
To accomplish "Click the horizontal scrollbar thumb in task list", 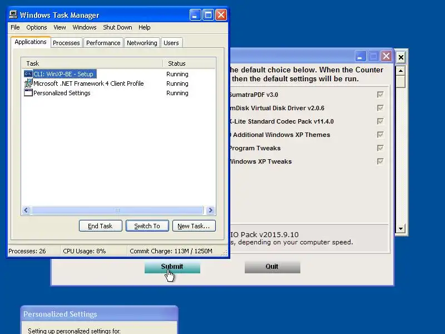I will tap(117, 210).
